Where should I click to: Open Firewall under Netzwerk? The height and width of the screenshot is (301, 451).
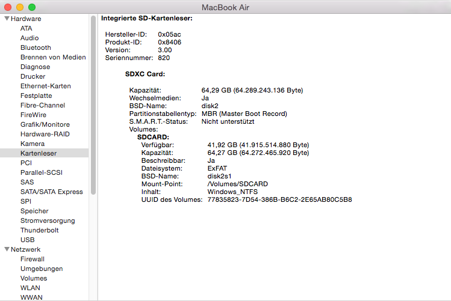33,259
